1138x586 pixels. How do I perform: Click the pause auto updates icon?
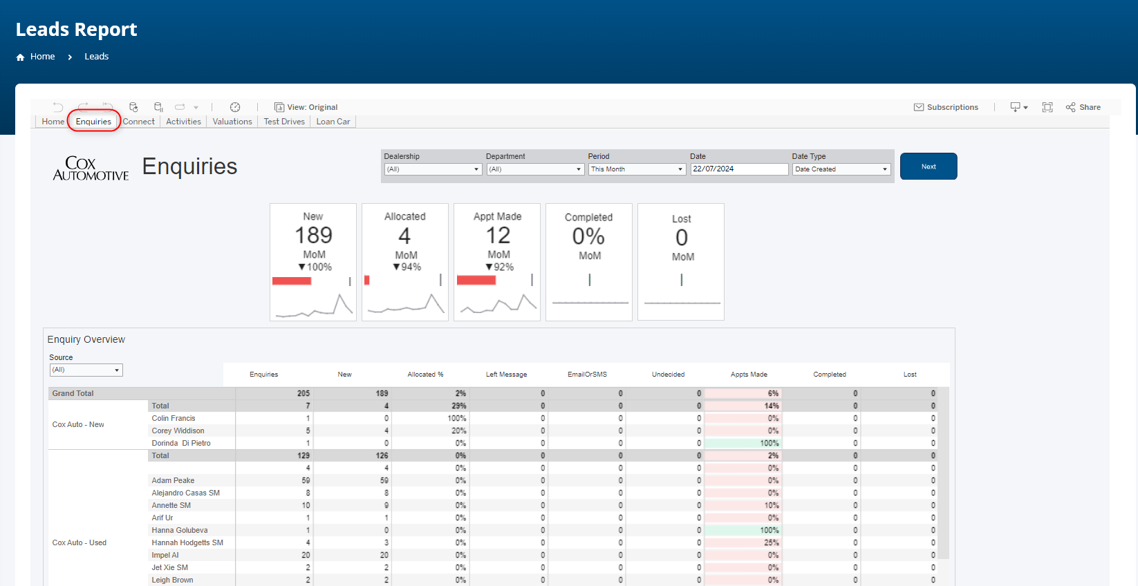(x=158, y=107)
